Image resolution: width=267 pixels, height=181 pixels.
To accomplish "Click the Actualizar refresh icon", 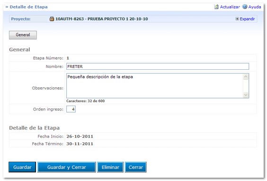I will tap(216, 7).
